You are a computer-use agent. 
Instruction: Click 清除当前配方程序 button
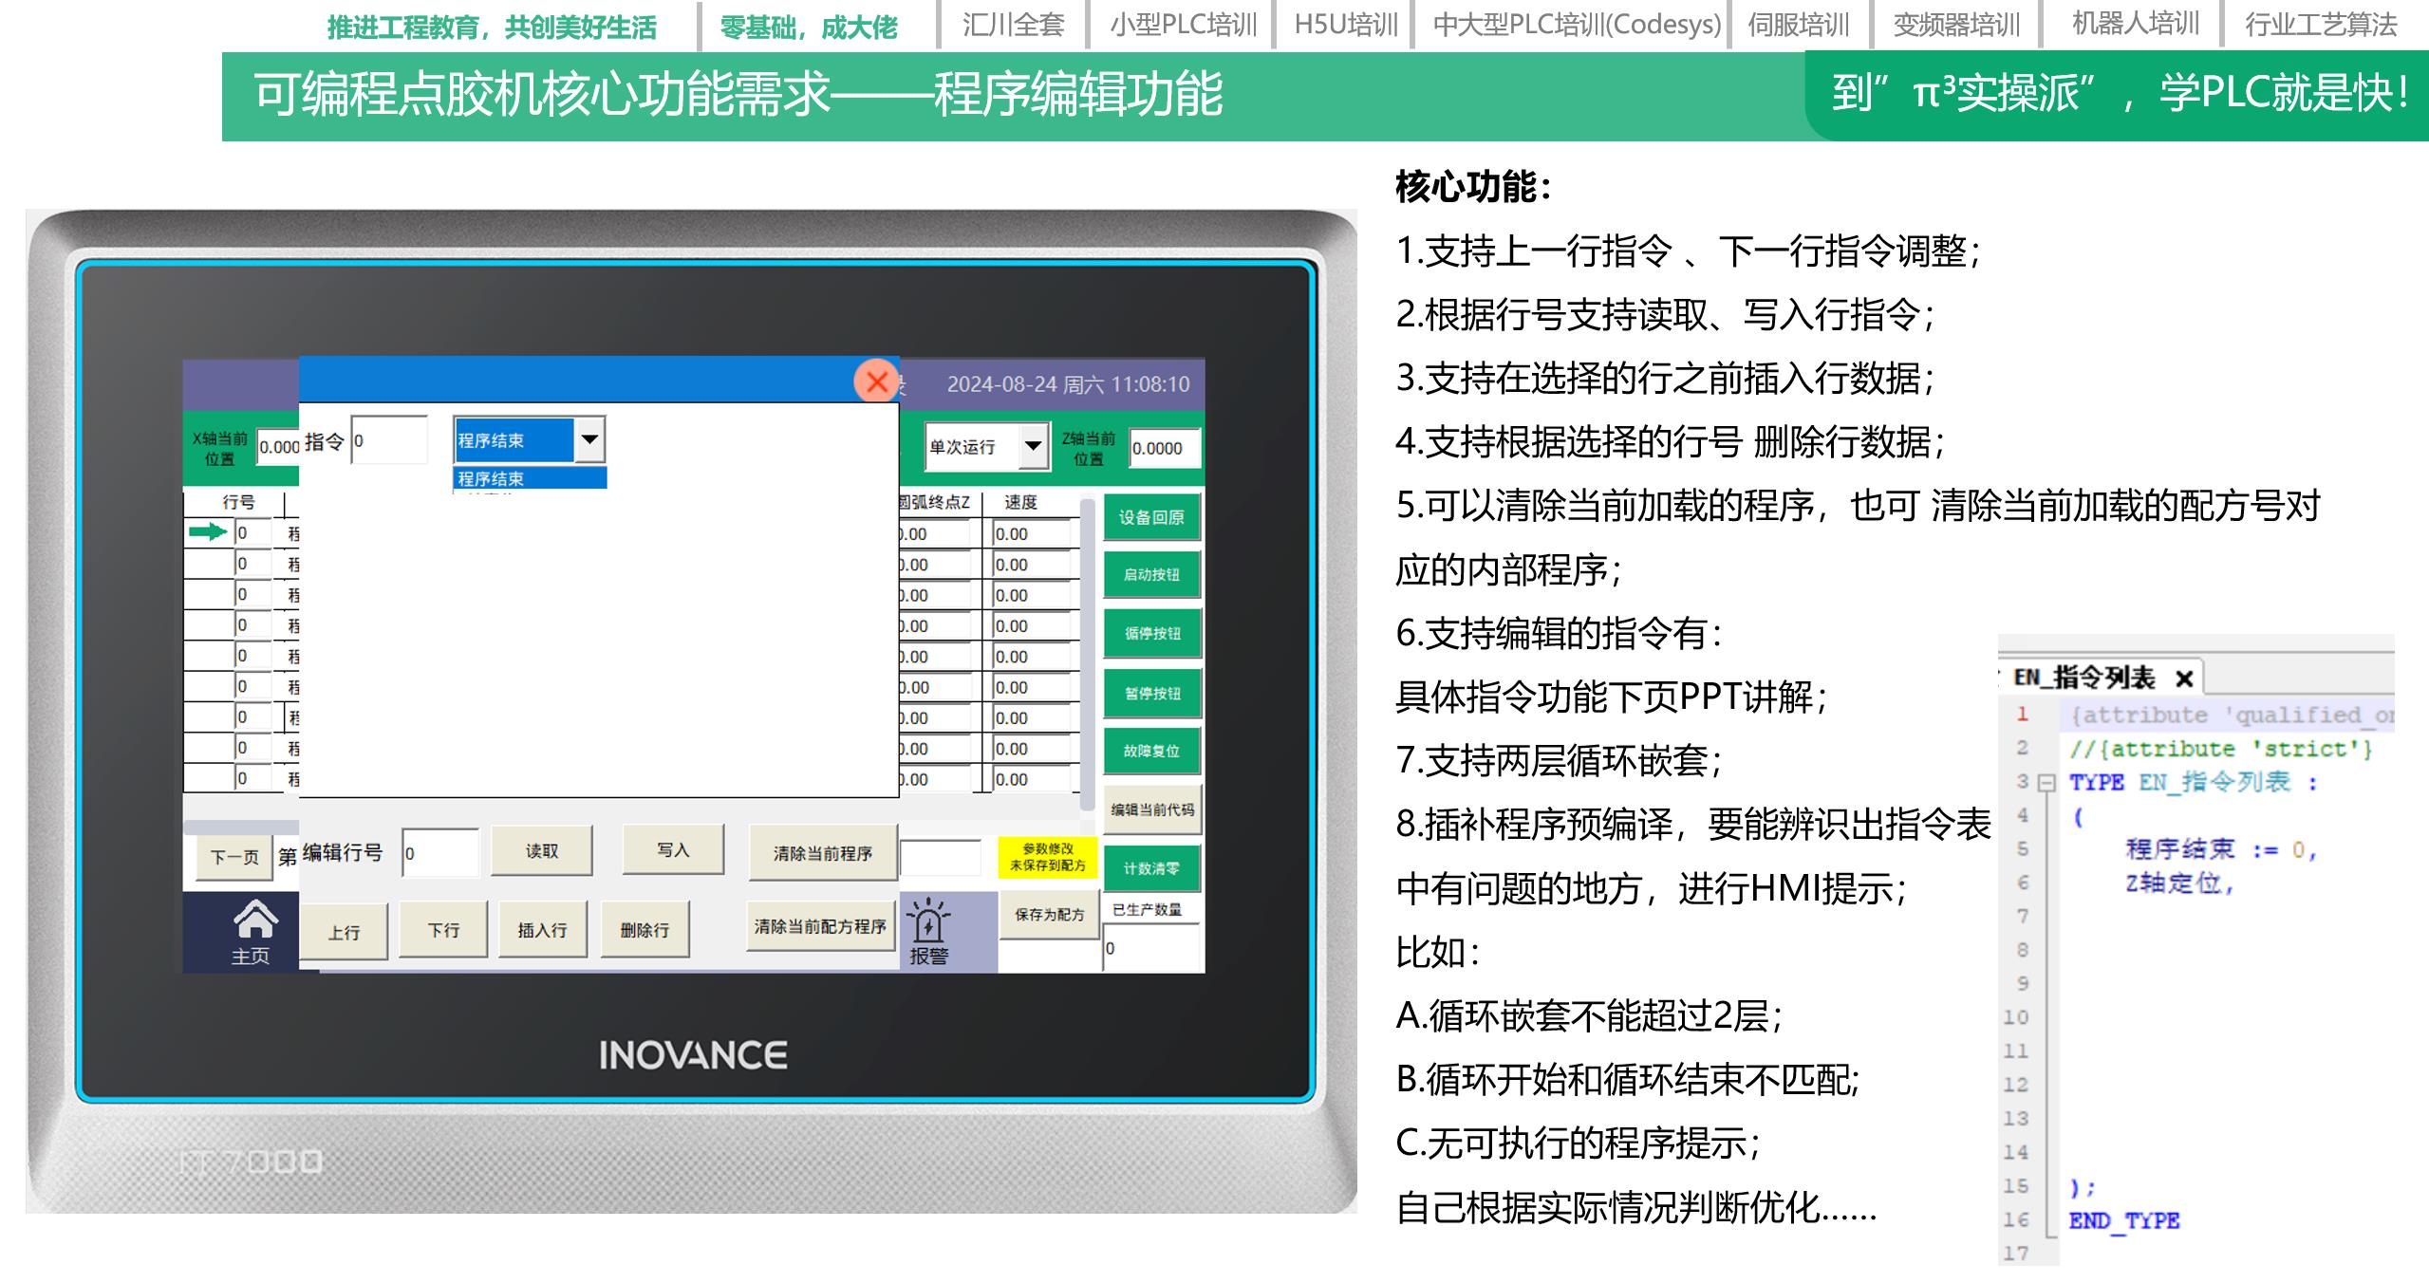click(820, 926)
